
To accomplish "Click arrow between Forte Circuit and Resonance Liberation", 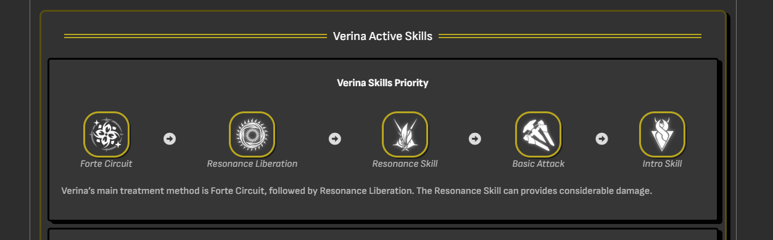I will [170, 138].
